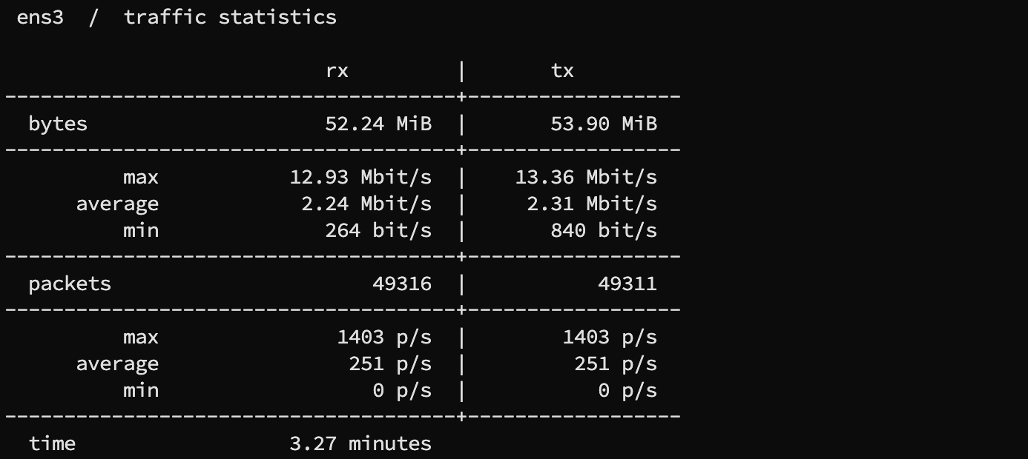Image resolution: width=1028 pixels, height=459 pixels.
Task: Select the tx column's 251 p/s value
Action: click(x=616, y=363)
